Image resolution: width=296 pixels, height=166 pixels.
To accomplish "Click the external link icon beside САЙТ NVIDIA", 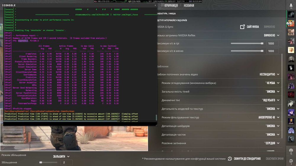I will (x=242, y=27).
